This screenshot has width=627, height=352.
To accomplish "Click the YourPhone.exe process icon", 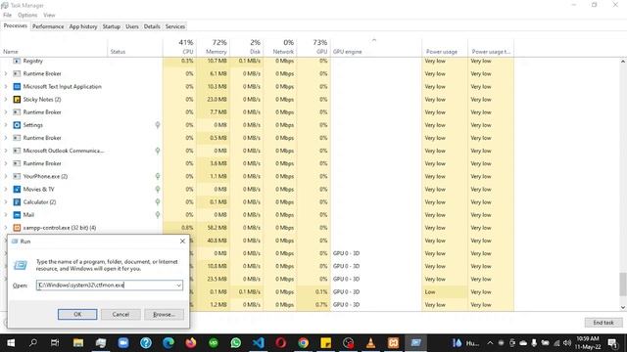I will pyautogui.click(x=17, y=176).
